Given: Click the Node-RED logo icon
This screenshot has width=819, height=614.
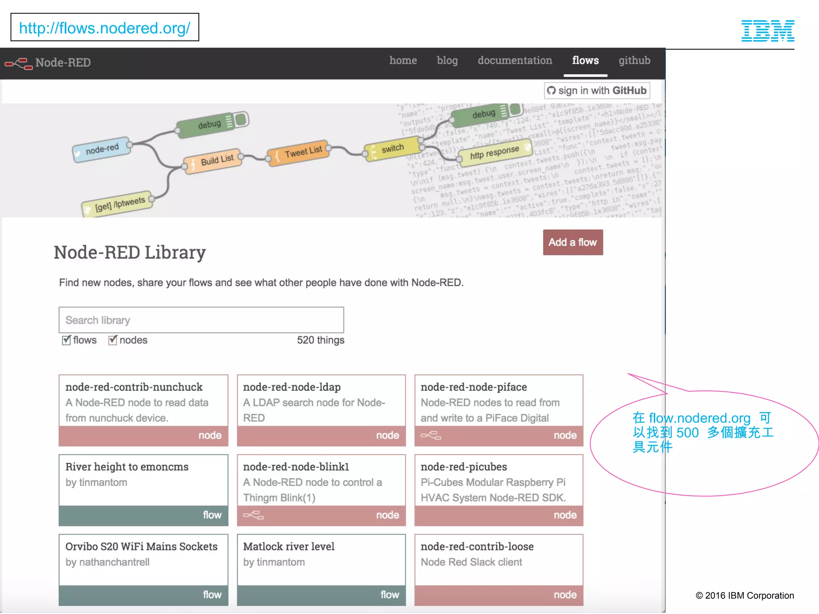Looking at the screenshot, I should coord(18,64).
